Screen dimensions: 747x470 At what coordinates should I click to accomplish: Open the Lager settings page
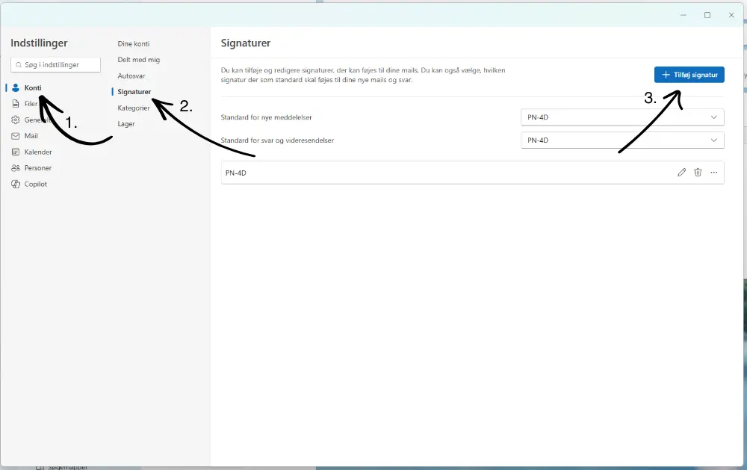coord(126,124)
